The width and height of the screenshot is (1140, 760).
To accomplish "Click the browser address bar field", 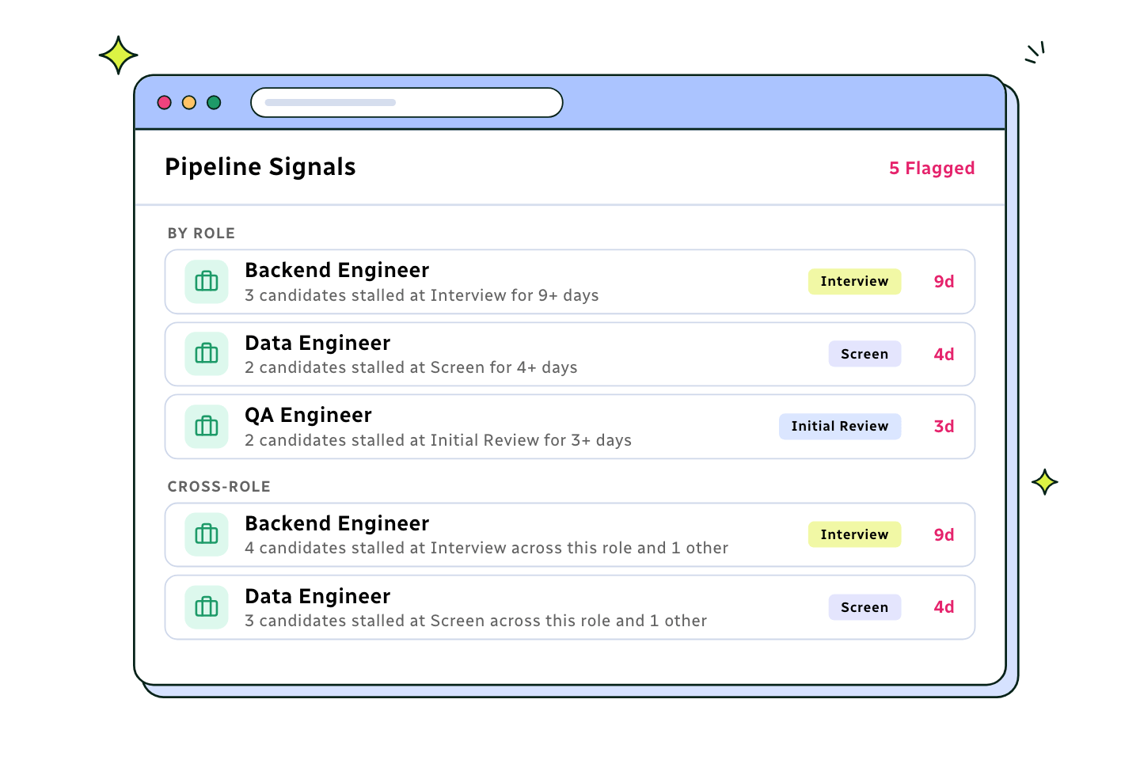I will 407,102.
